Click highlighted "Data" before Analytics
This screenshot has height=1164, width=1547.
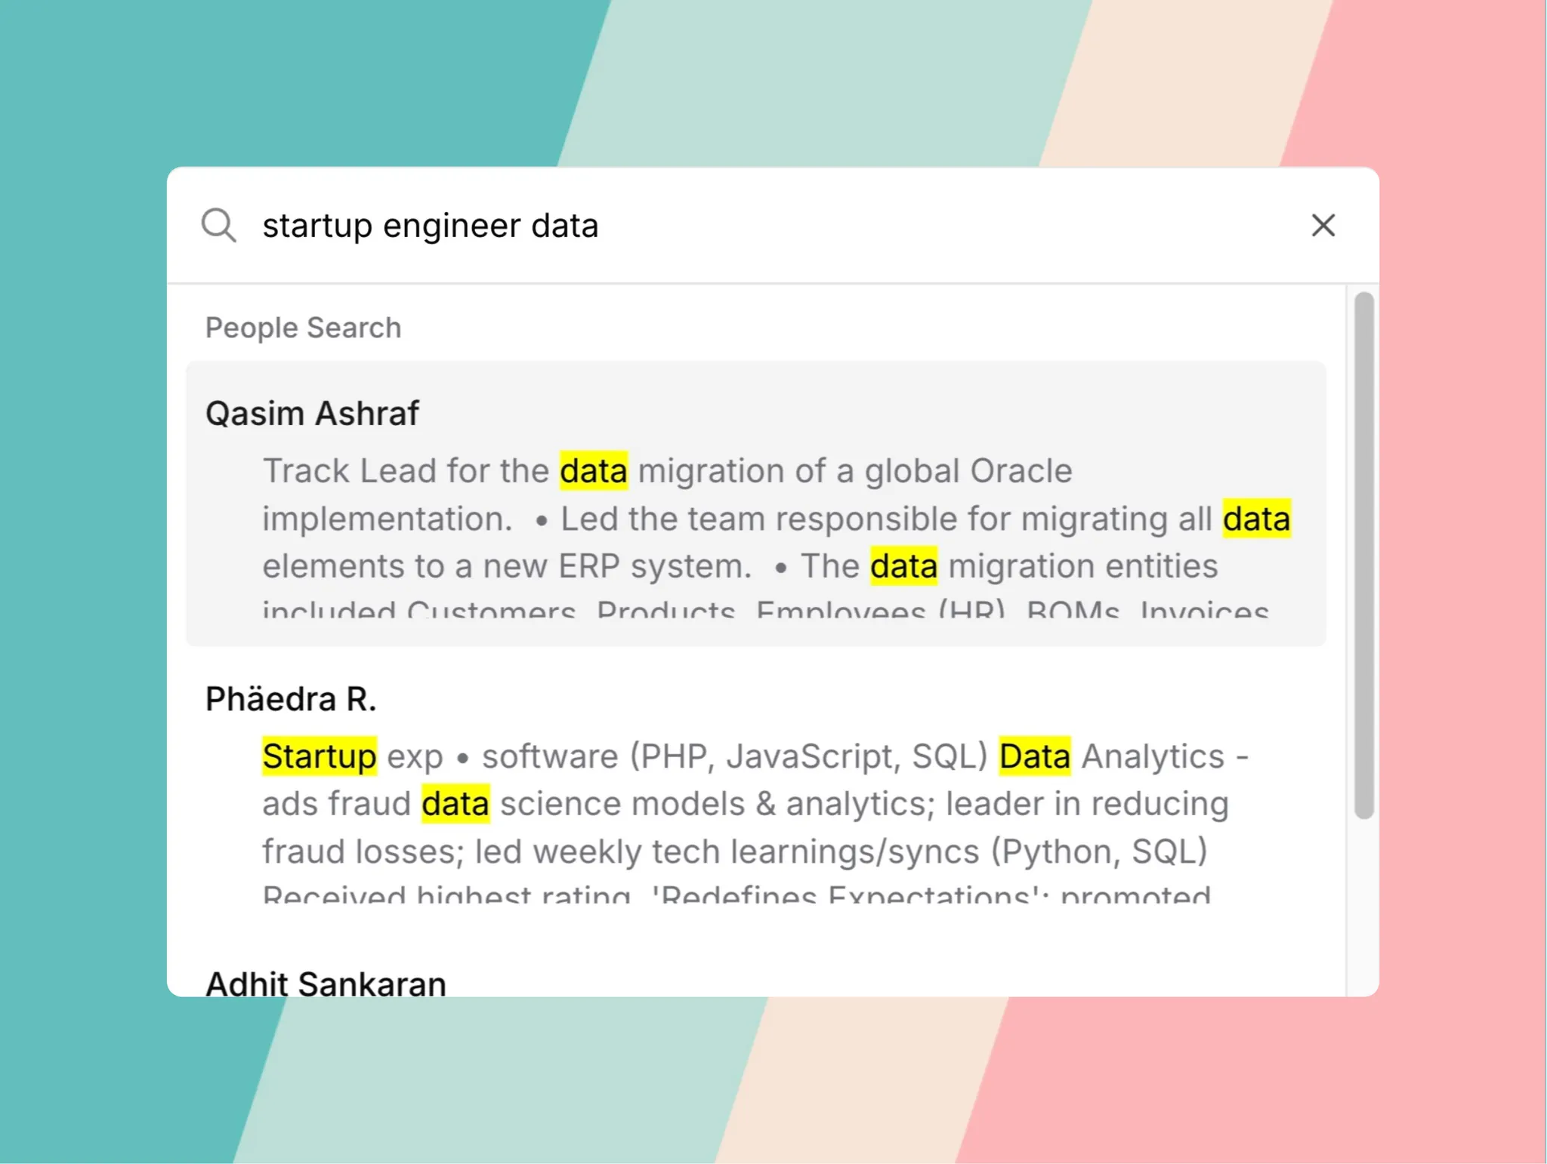(1034, 756)
